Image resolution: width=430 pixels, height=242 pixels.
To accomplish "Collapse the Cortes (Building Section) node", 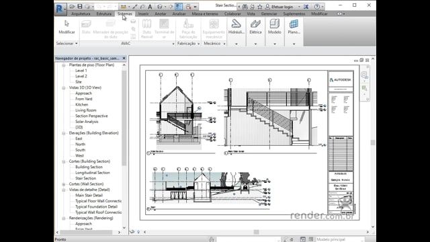I will (x=64, y=161).
